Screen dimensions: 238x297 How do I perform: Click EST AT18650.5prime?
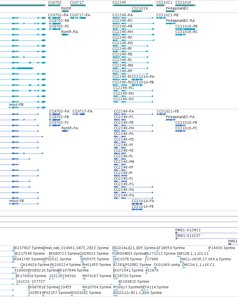click(171, 248)
